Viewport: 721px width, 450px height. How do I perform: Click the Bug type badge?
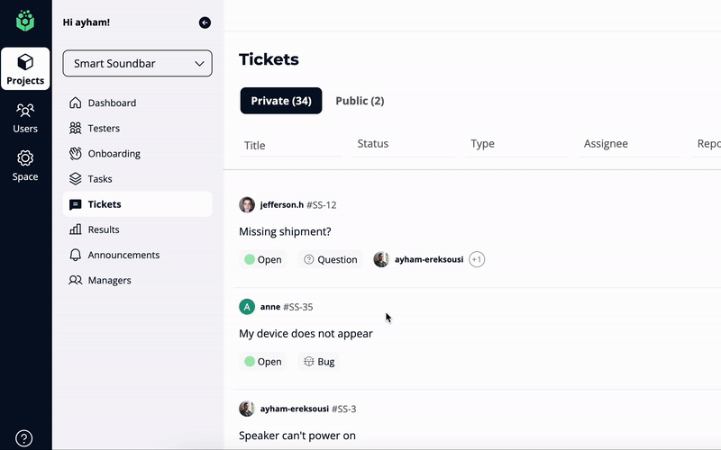point(319,362)
